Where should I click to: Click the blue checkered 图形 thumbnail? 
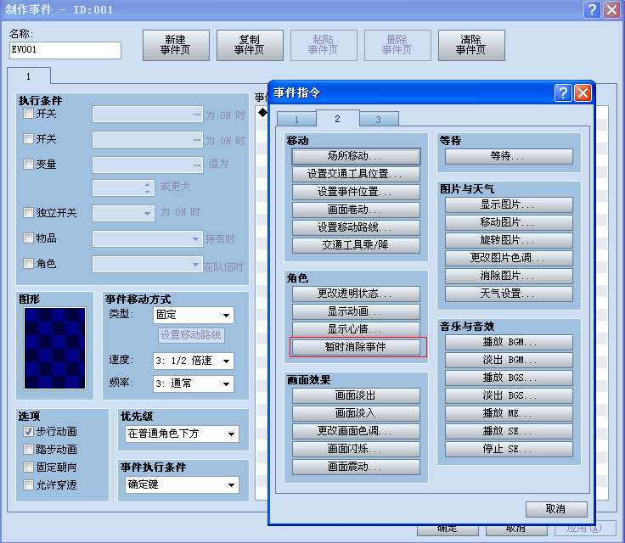[x=54, y=348]
